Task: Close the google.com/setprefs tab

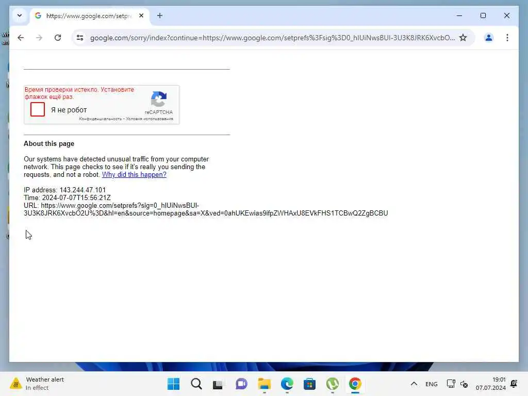Action: (x=141, y=15)
